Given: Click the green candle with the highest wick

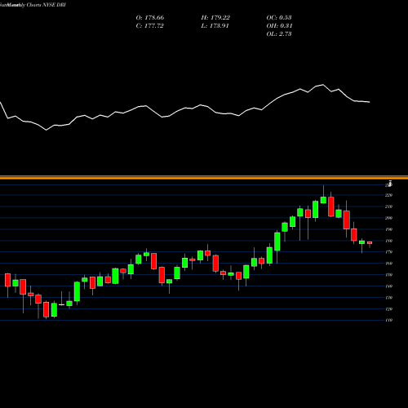Looking at the screenshot, I should 323,200.
